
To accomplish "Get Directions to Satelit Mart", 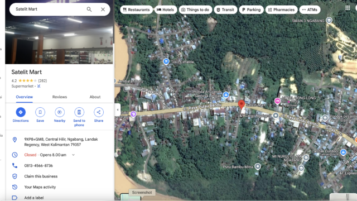I will click(x=21, y=115).
